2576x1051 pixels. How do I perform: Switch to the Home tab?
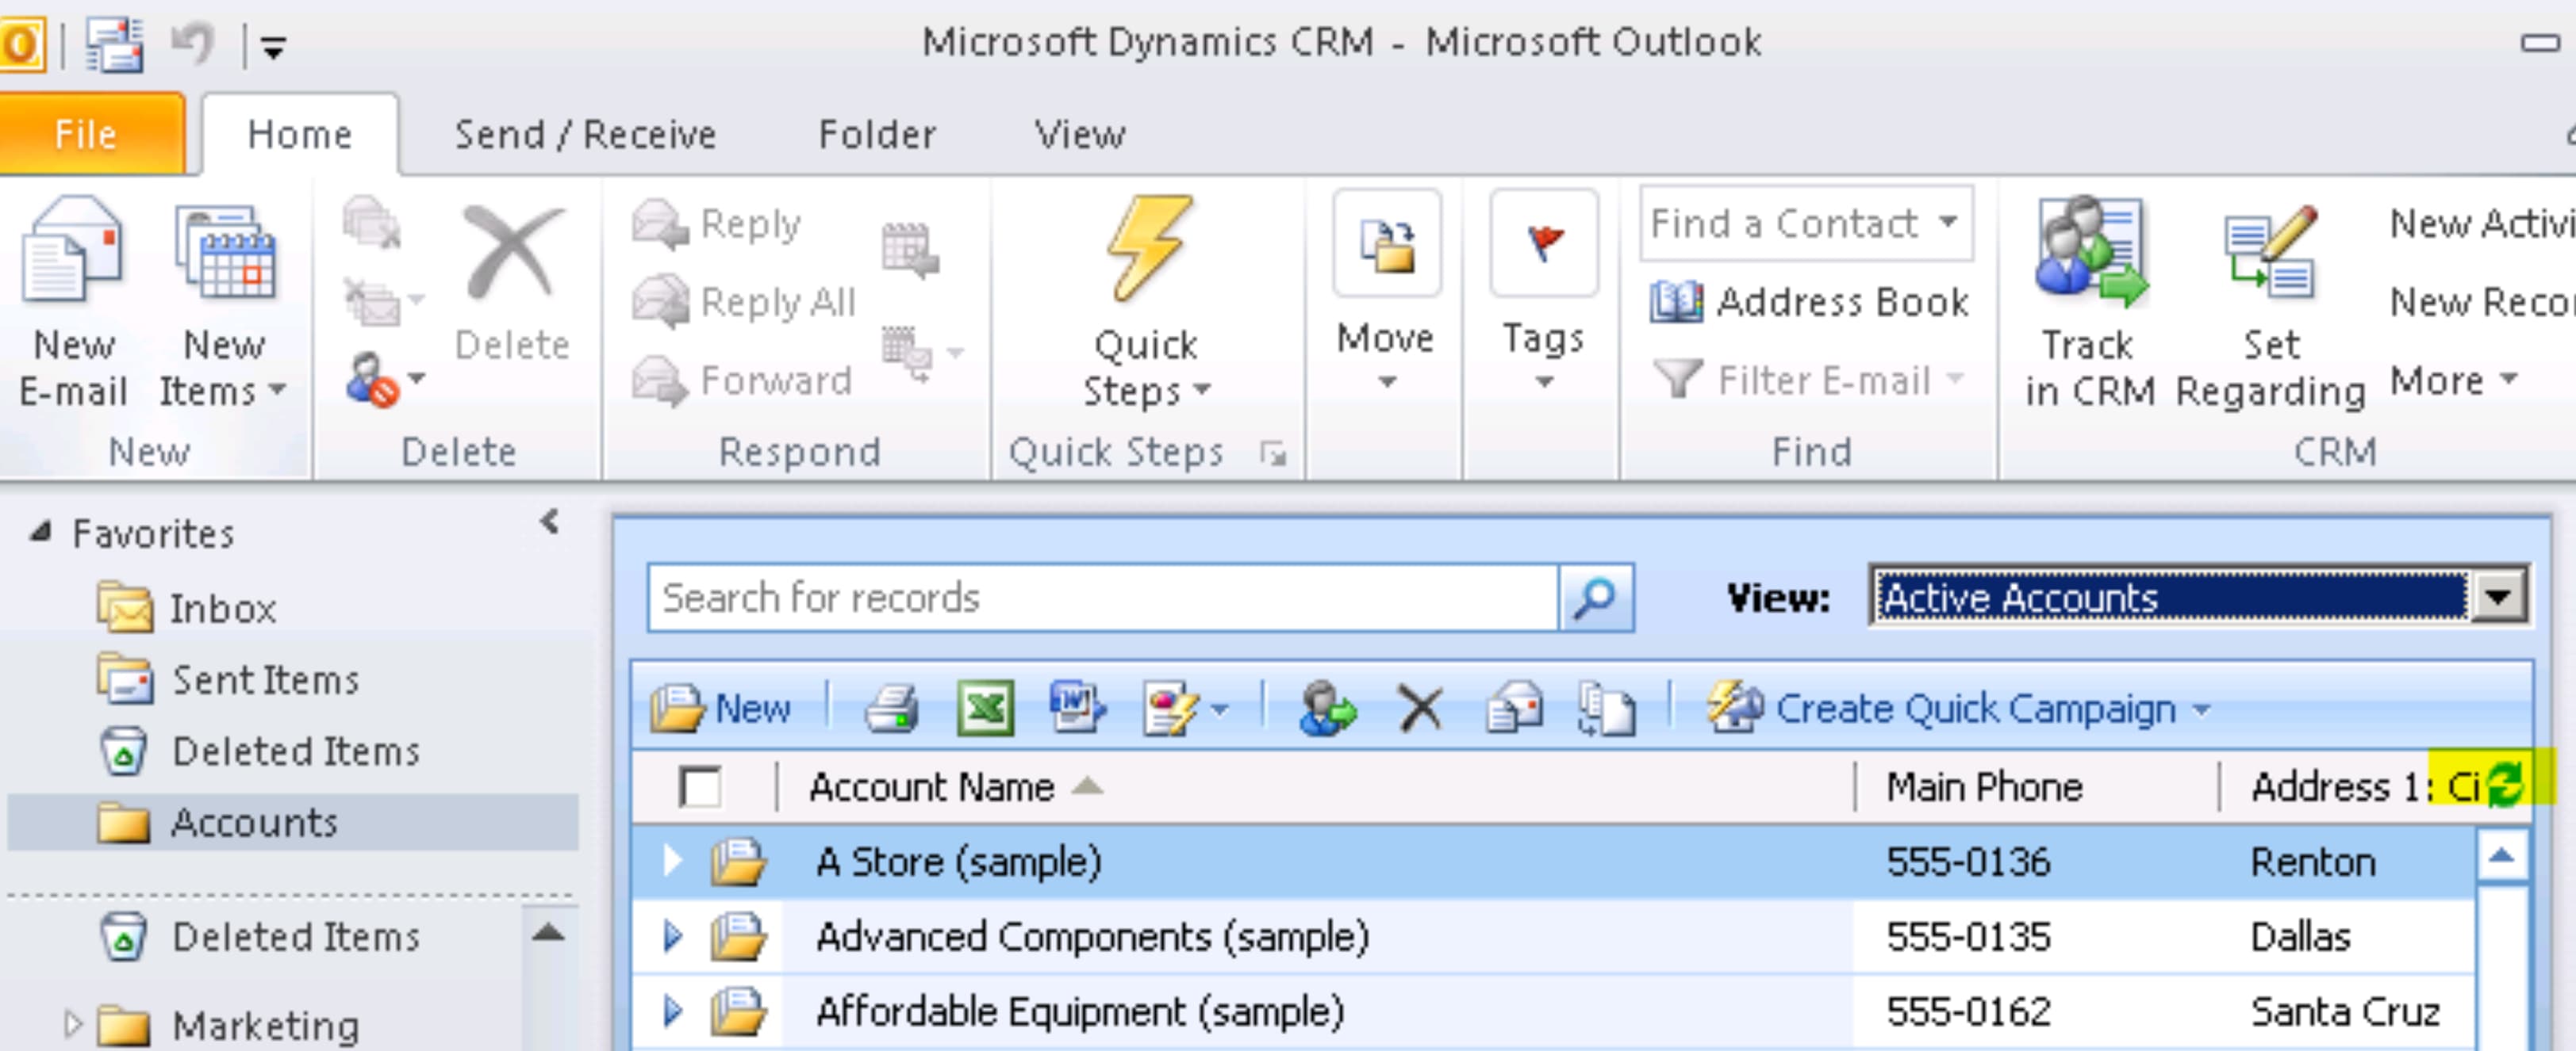tap(300, 134)
